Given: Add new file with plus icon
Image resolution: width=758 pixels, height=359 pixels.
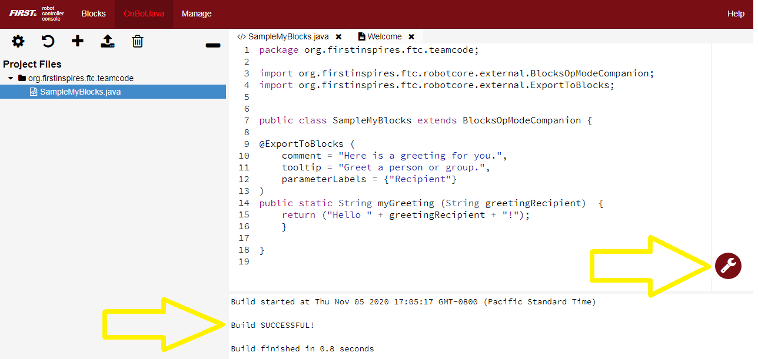Looking at the screenshot, I should [x=78, y=41].
